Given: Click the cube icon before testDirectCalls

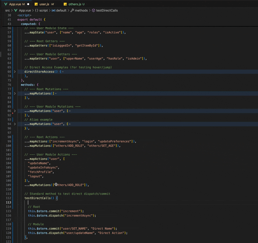Looking at the screenshot, I should point(94,10).
